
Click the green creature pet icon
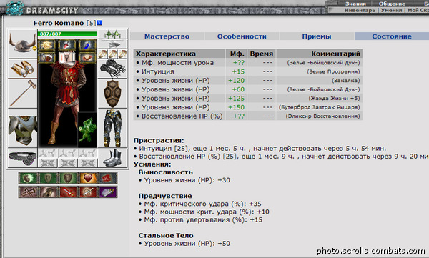click(x=87, y=129)
